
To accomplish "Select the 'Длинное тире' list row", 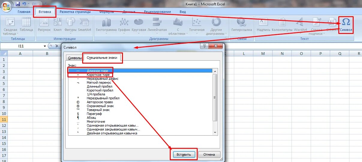I will point(140,71).
